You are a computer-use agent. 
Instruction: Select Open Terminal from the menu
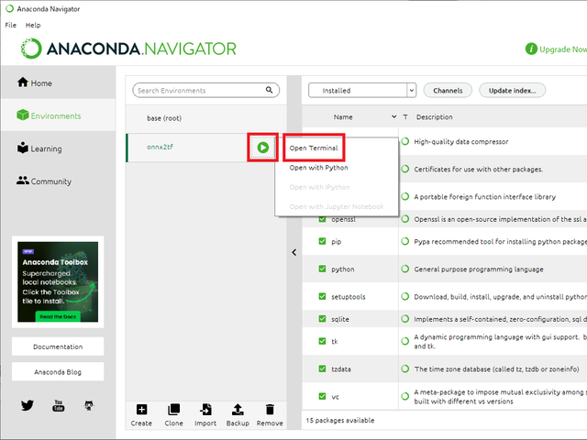[314, 148]
